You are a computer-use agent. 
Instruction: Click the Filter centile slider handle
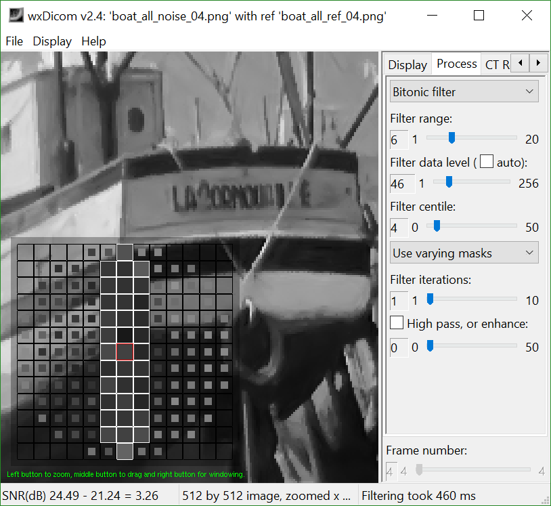coord(437,226)
